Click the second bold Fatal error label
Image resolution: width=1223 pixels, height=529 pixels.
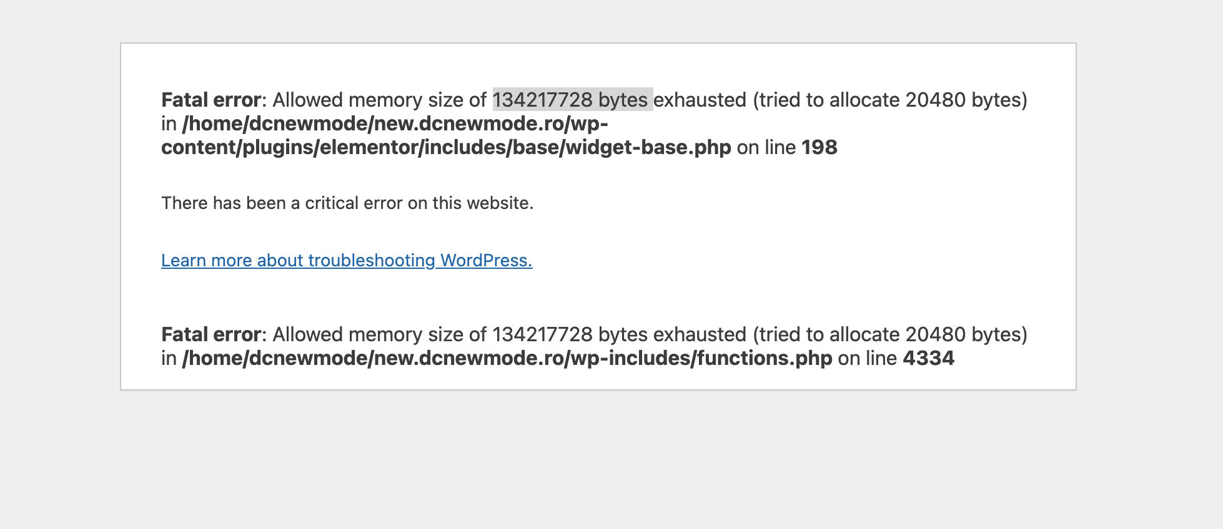[x=210, y=334]
